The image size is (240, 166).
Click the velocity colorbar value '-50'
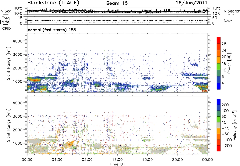click(x=226, y=134)
